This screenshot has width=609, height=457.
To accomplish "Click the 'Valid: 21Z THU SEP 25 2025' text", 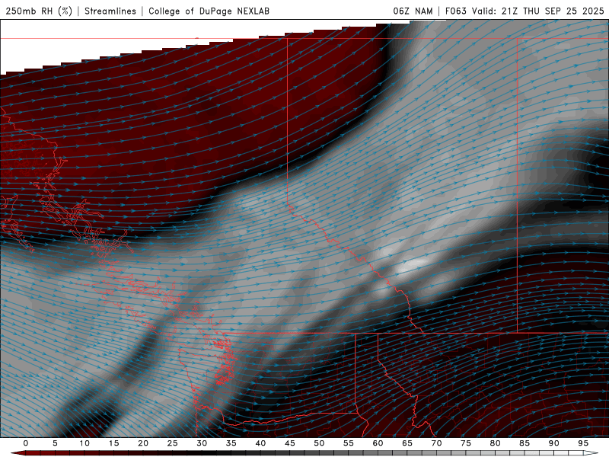I will [x=538, y=11].
